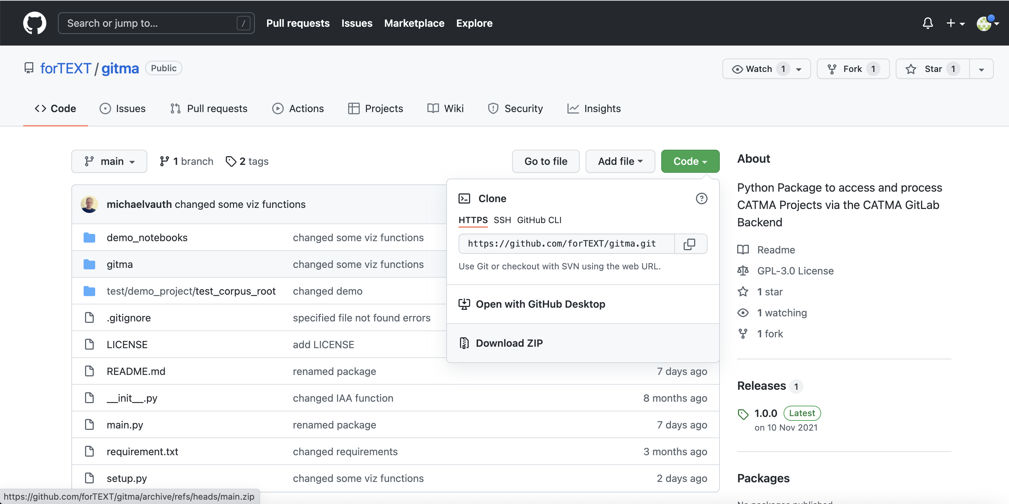The image size is (1009, 504).
Task: Switch to the Security tab
Action: coord(515,108)
